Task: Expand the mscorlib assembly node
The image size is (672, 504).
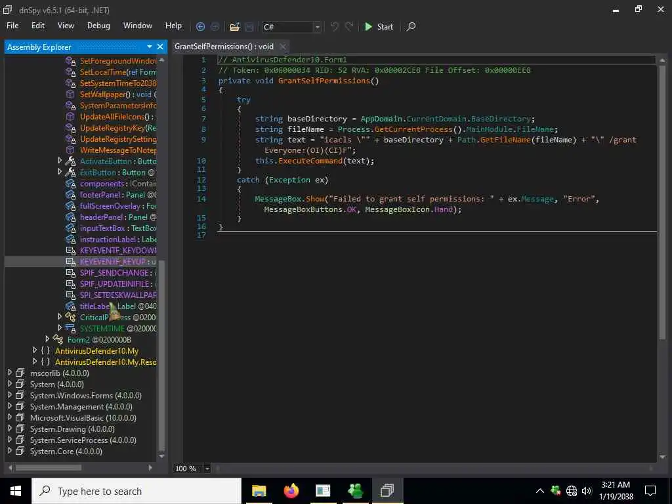Action: pyautogui.click(x=10, y=372)
